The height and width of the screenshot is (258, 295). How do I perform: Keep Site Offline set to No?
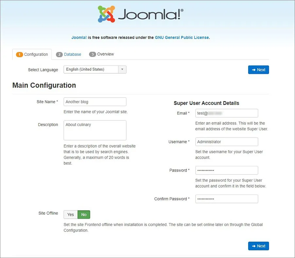coord(84,214)
